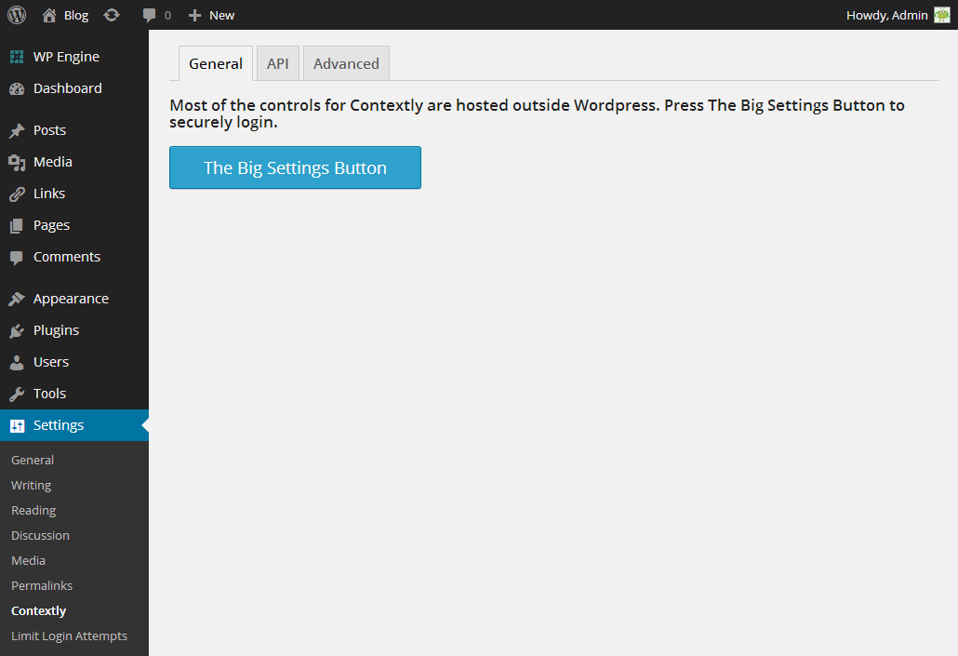Open the Pages menu

point(51,225)
